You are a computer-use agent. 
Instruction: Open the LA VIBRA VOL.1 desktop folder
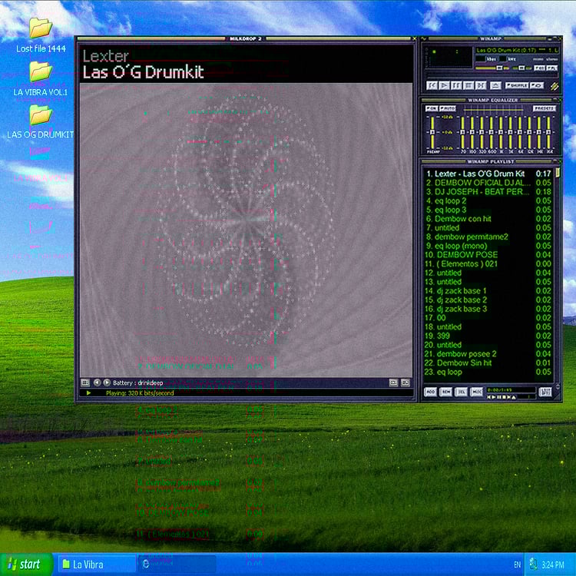coord(41,78)
